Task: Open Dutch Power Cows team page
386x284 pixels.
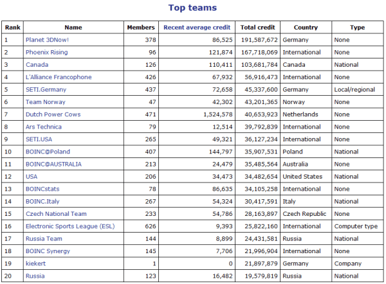Action: click(53, 114)
